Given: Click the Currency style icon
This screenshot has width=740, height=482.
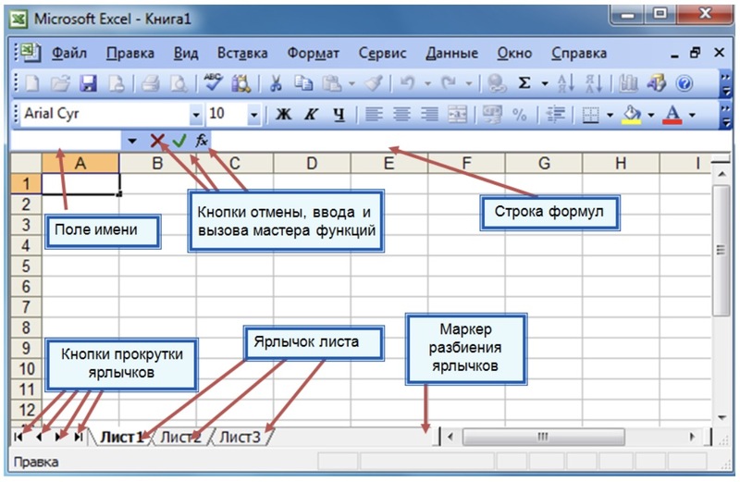Looking at the screenshot, I should 491,114.
